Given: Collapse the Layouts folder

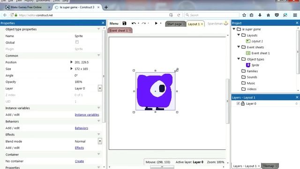Looking at the screenshot, I should tap(239, 35).
